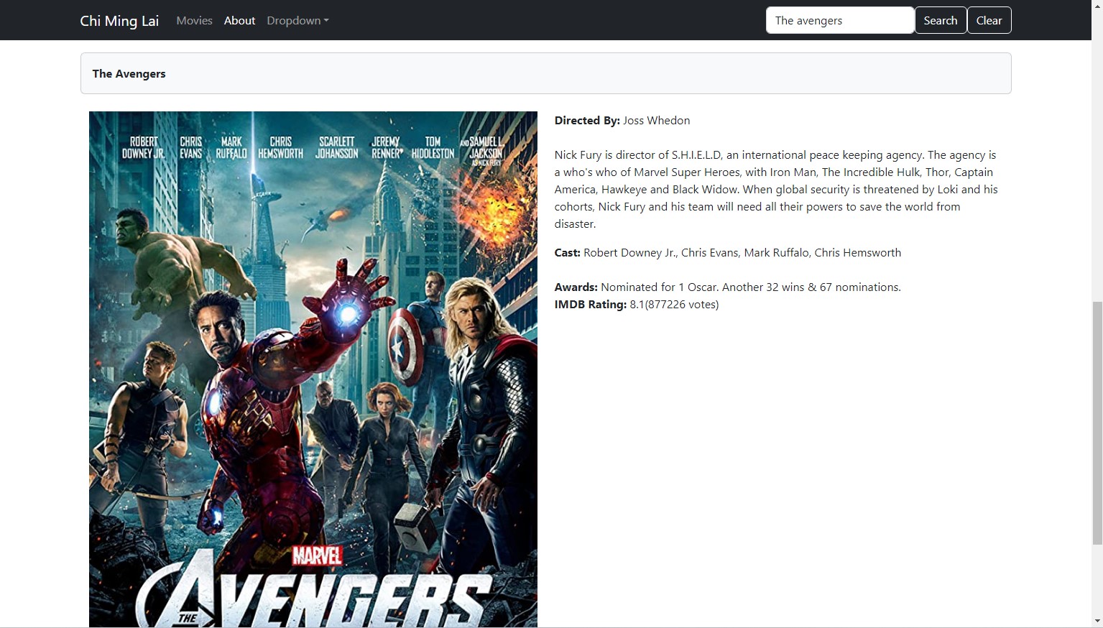1103x628 pixels.
Task: Select the 'Cast:' label
Action: [567, 252]
